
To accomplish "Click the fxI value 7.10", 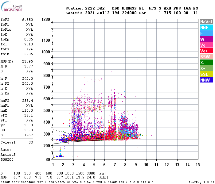I will tap(29, 44).
